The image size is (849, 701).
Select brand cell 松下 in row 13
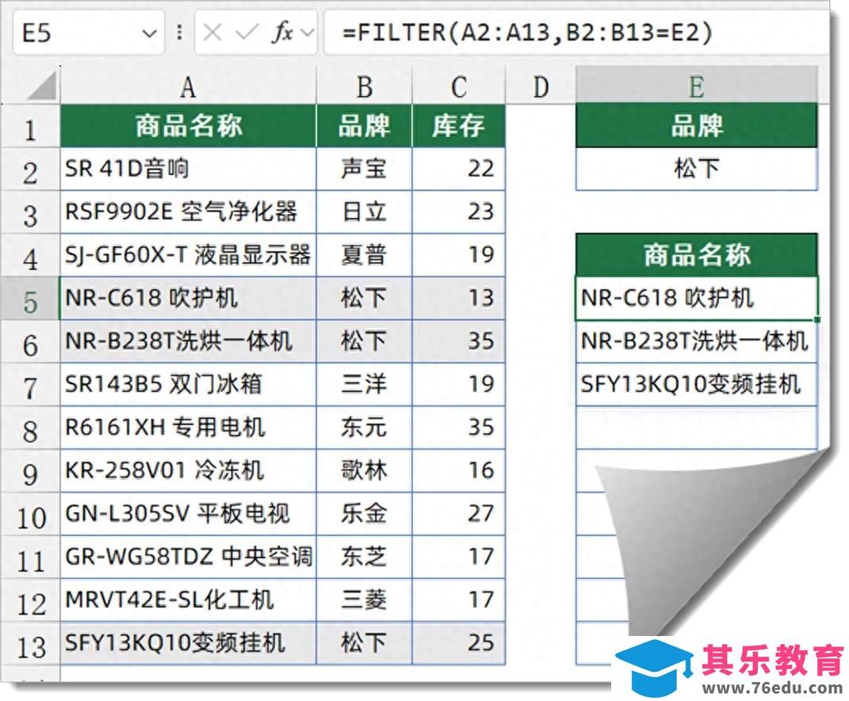click(364, 643)
